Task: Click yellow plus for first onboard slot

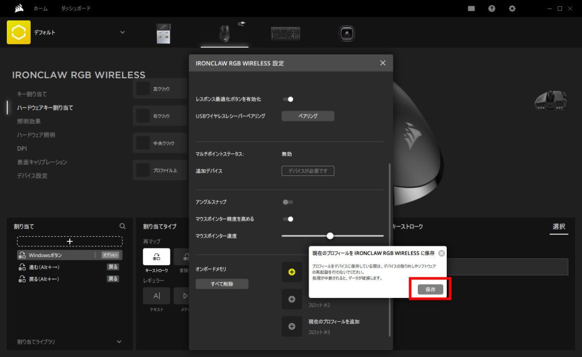Action: click(292, 272)
